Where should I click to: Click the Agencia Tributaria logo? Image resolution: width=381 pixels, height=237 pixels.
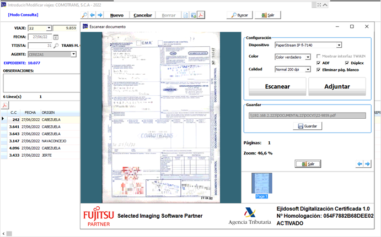[250, 216]
